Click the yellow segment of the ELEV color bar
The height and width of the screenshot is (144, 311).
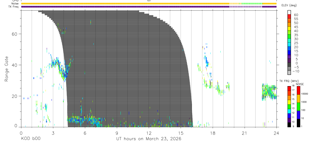pyautogui.click(x=289, y=28)
